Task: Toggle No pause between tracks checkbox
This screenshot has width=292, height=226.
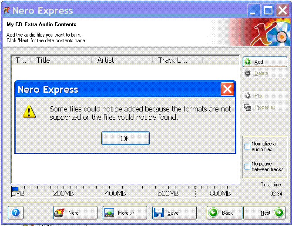Action: point(247,166)
